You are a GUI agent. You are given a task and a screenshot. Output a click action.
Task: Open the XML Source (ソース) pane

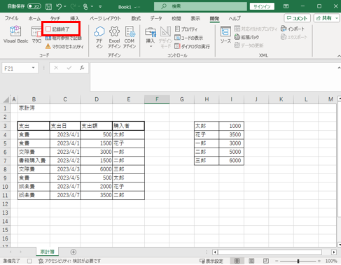tap(225, 34)
